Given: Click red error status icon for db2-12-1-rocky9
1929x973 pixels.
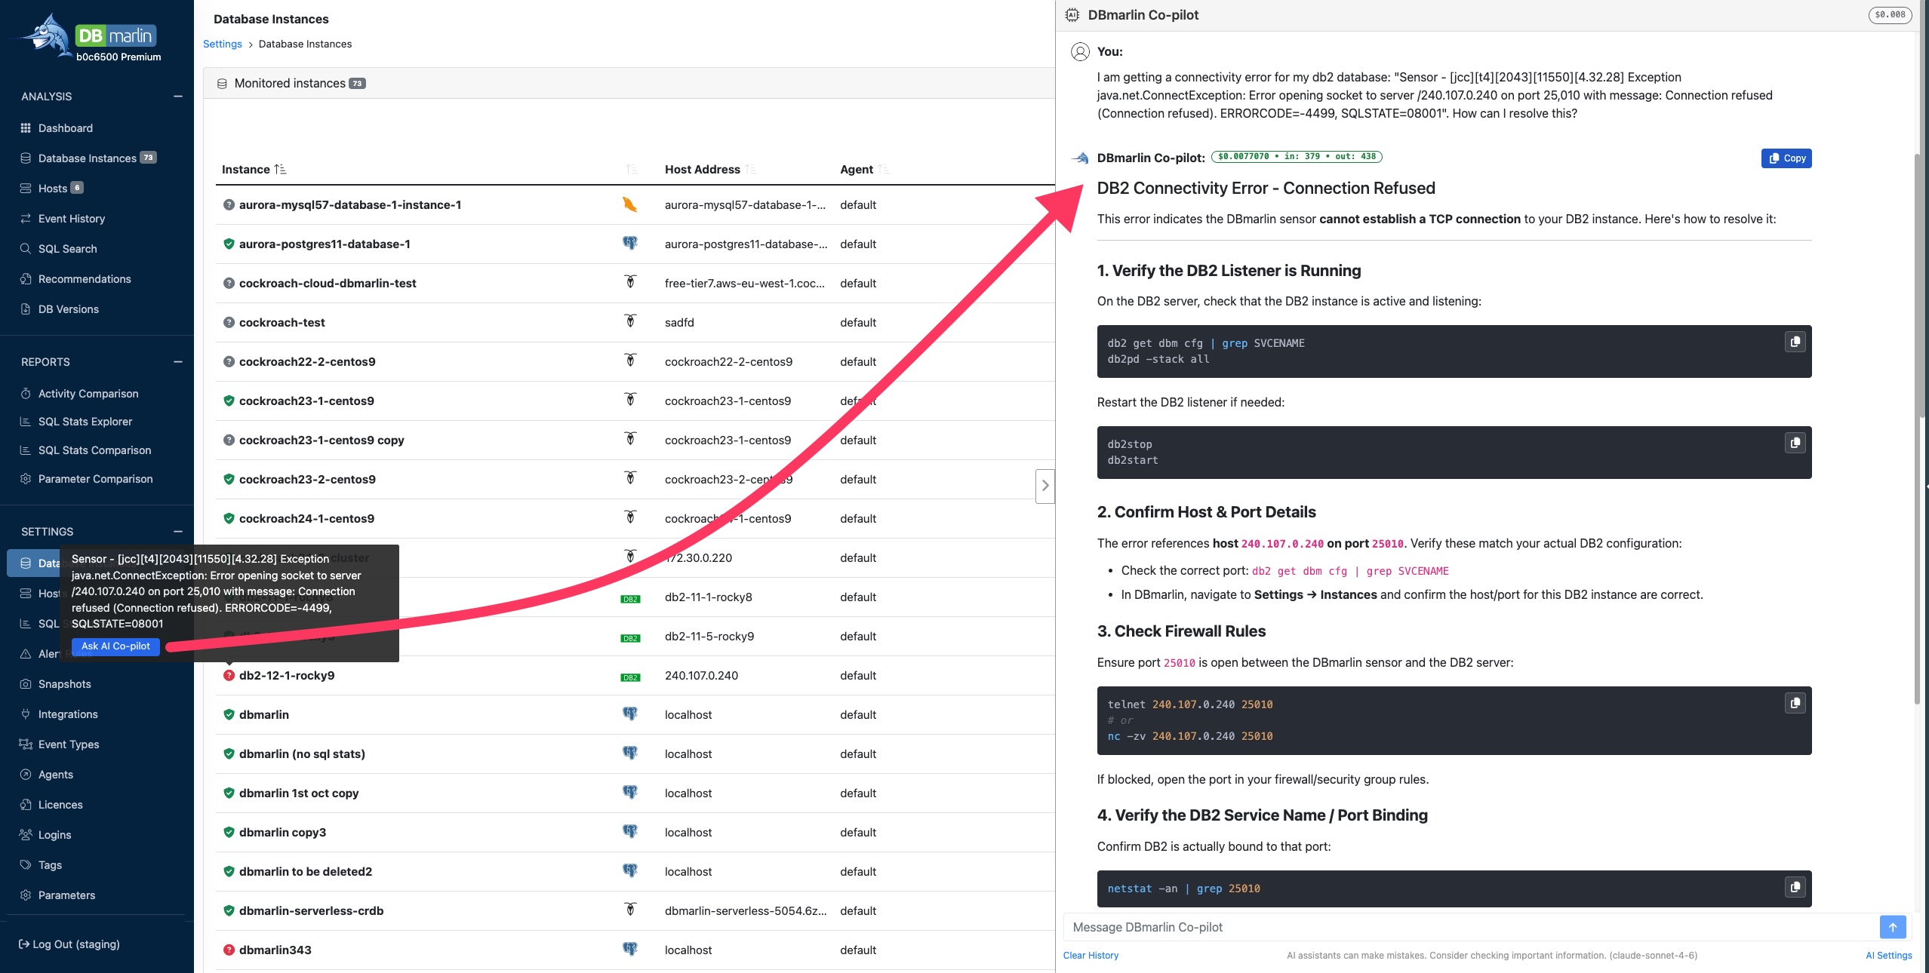Looking at the screenshot, I should (x=229, y=675).
